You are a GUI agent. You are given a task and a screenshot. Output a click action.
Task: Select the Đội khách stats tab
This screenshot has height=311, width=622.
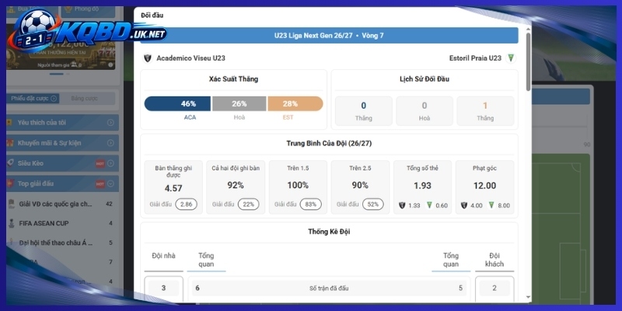pyautogui.click(x=494, y=261)
